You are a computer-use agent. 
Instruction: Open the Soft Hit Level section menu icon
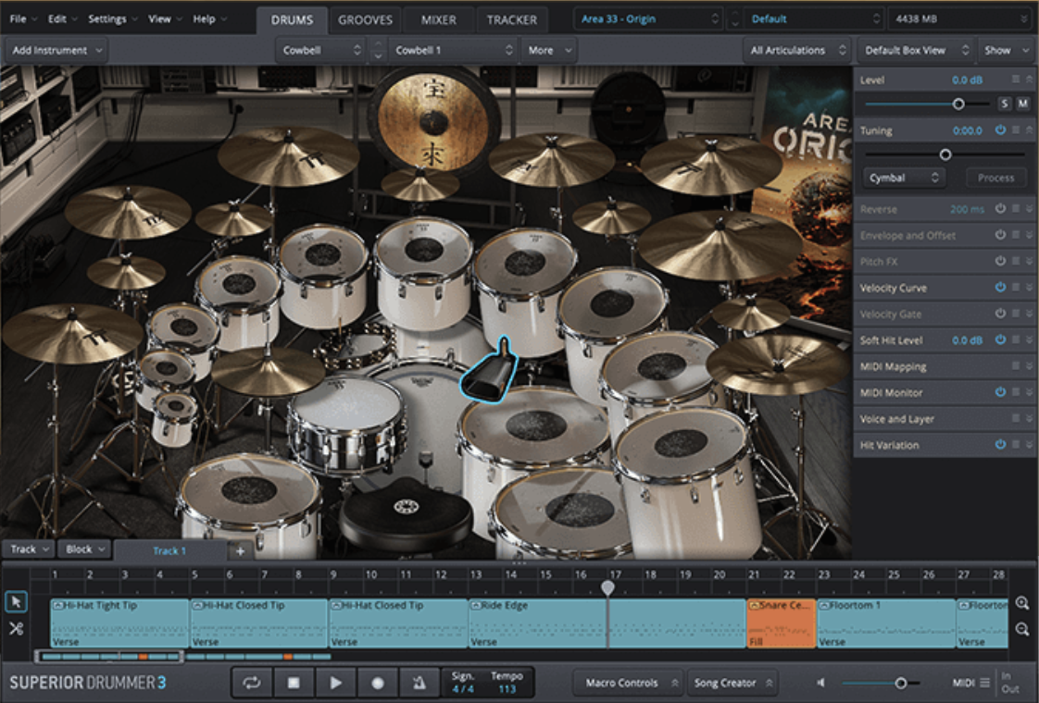point(1015,339)
